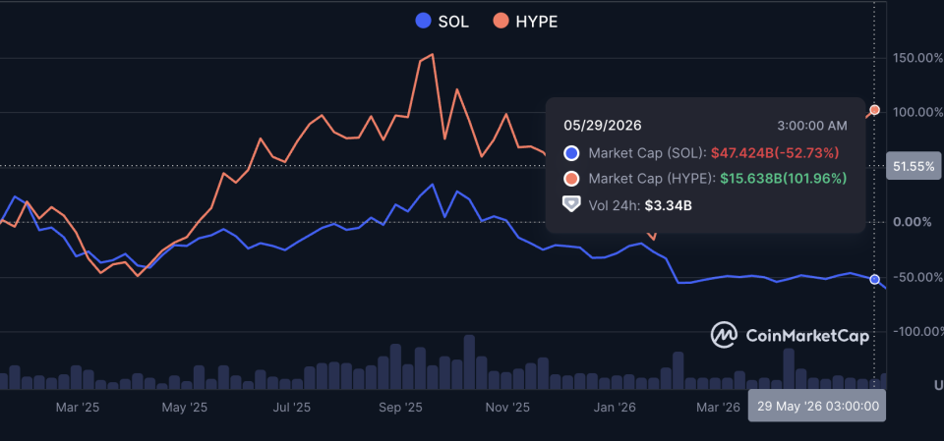Screen dimensions: 944x441
Task: Click the HYPE market cap $15.638B value
Action: pyautogui.click(x=784, y=179)
